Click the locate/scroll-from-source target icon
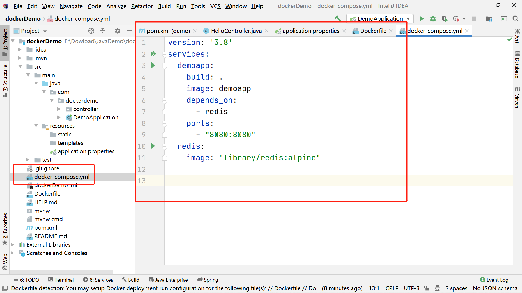Screen dimensions: 522x293 (x=91, y=31)
